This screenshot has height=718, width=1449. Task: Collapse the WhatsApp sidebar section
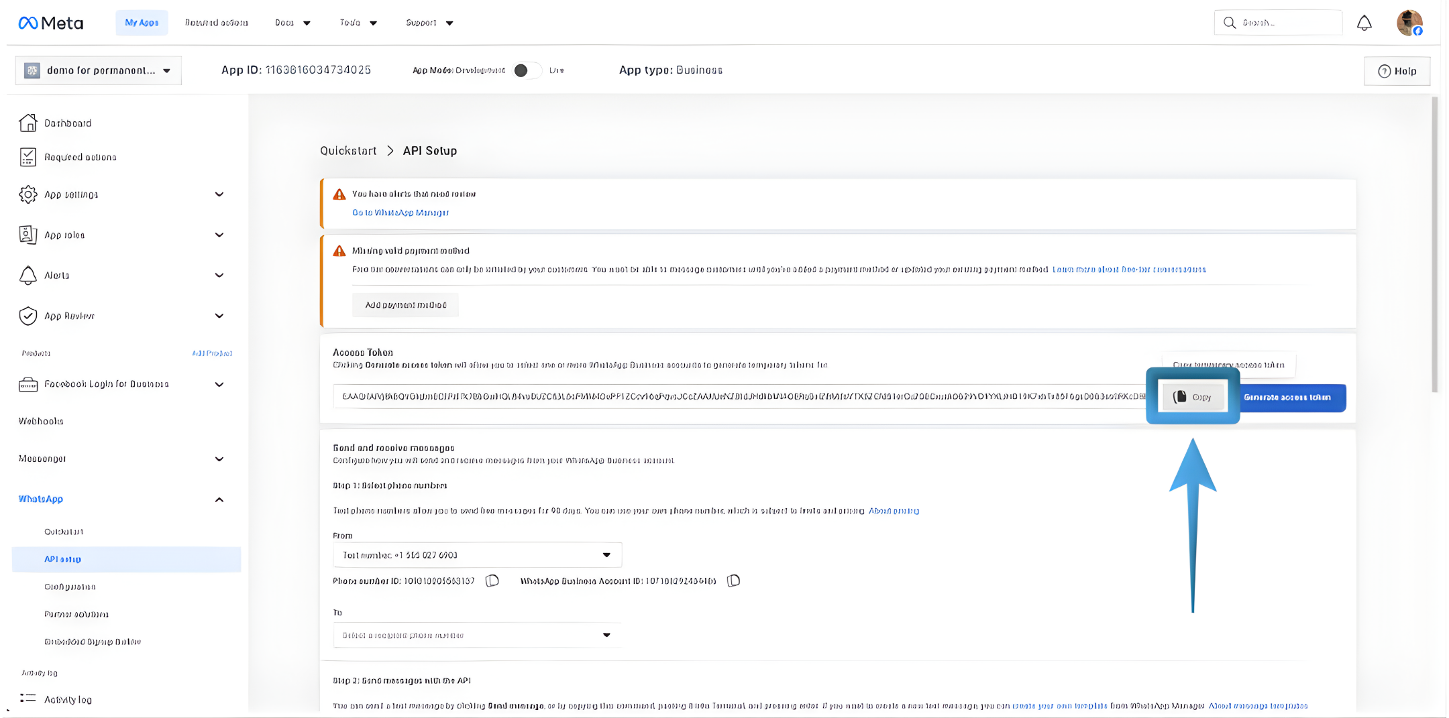219,499
